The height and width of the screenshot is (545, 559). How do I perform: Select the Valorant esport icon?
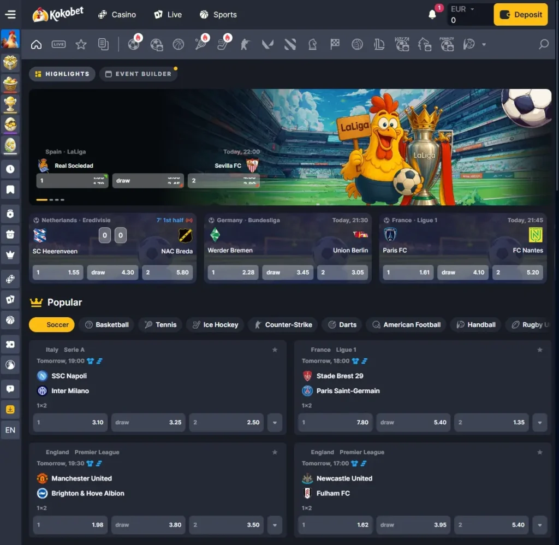[267, 44]
